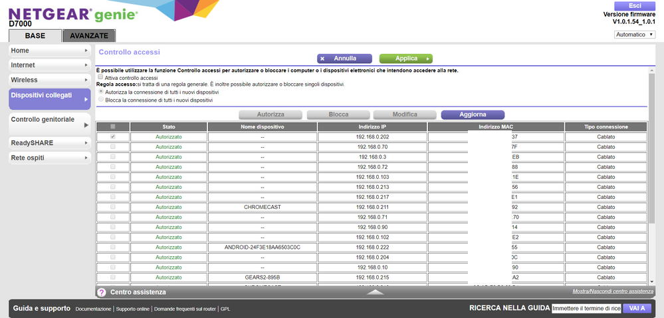Toggle Mostra/Nascondi centro assistenza link
This screenshot has width=664, height=318.
tap(613, 291)
